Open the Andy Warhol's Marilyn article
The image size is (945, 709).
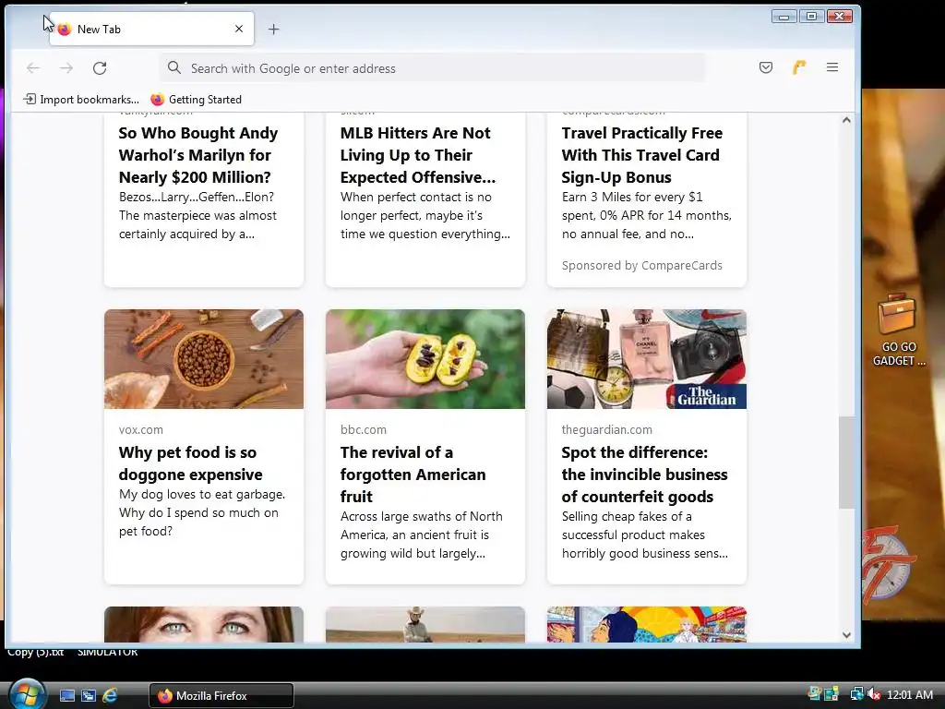[x=198, y=155]
